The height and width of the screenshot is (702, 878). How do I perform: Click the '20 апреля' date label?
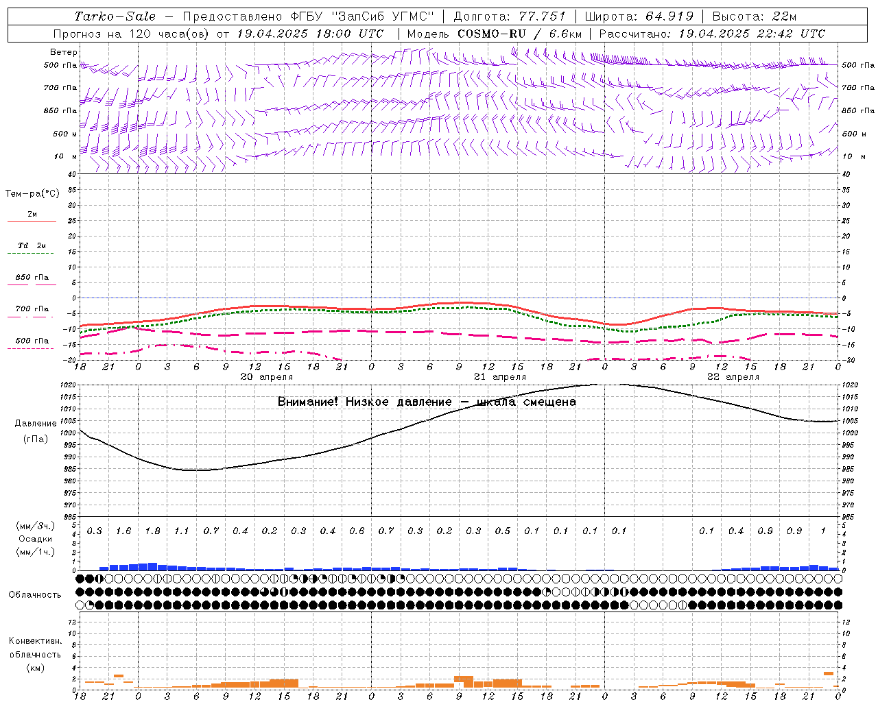[267, 377]
